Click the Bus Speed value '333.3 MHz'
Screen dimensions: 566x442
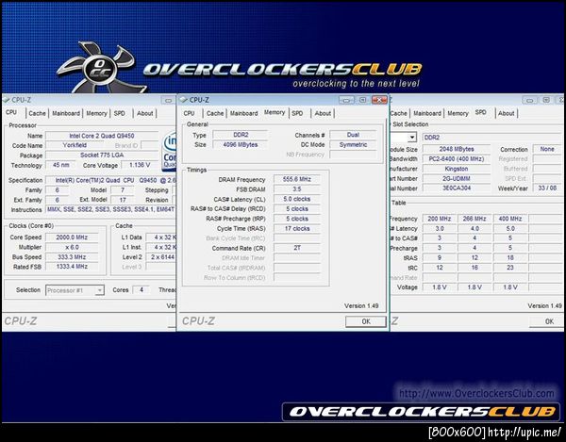point(72,256)
